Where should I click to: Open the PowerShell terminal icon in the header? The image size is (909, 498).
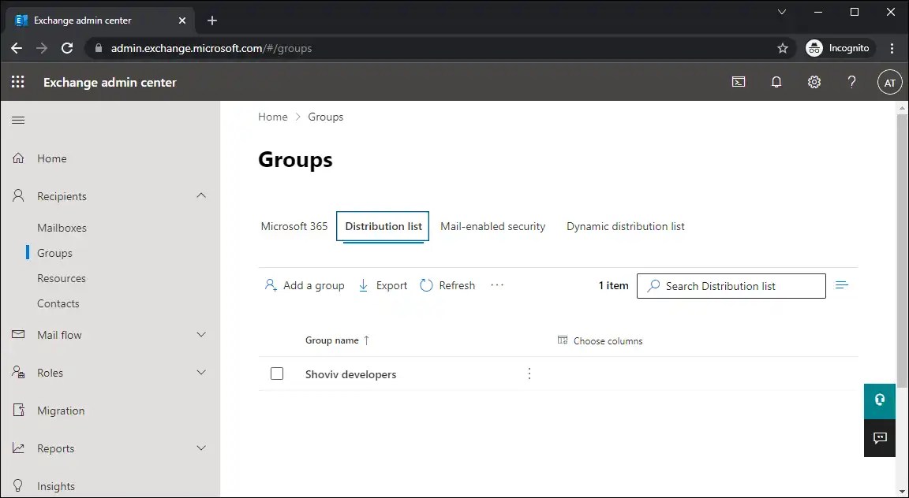[738, 81]
